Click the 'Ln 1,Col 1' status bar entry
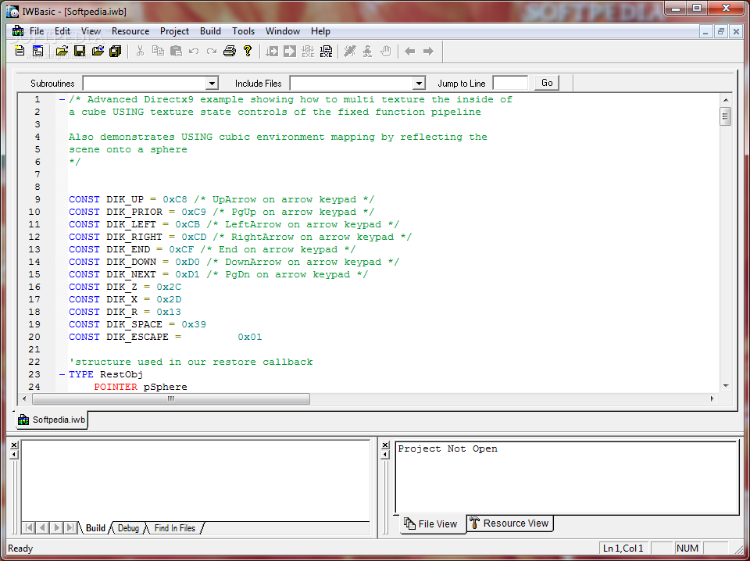The image size is (750, 561). 623,548
